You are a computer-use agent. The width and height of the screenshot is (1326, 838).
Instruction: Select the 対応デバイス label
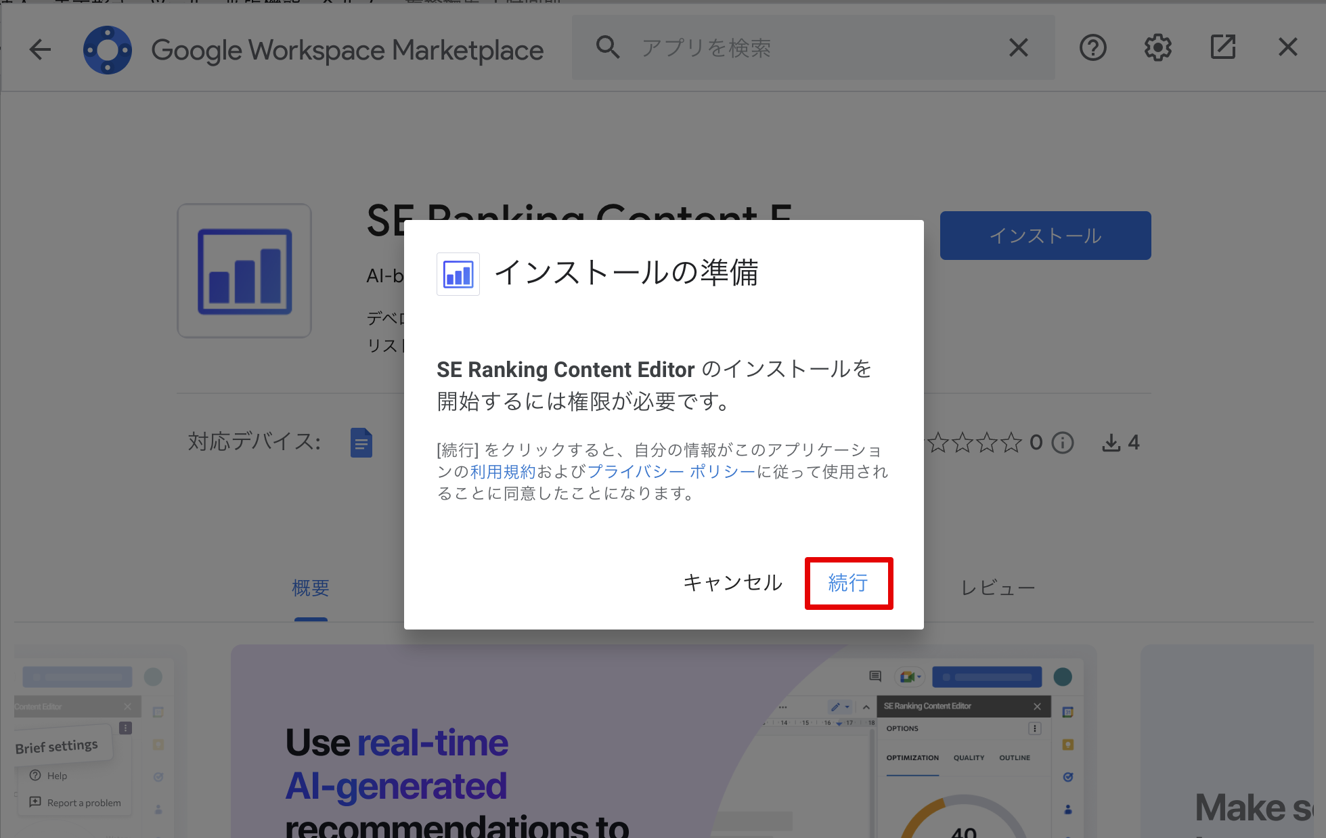pyautogui.click(x=255, y=442)
